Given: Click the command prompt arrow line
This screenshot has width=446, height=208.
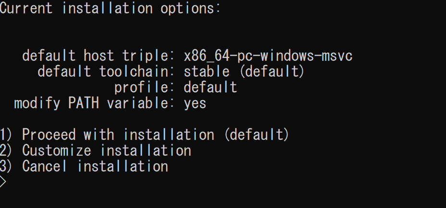Looking at the screenshot, I should click(3, 182).
